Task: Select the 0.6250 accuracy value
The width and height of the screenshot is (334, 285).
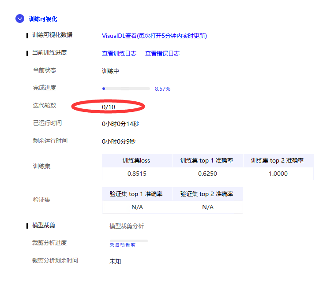Action: (x=208, y=174)
